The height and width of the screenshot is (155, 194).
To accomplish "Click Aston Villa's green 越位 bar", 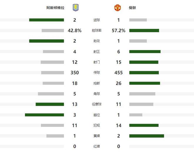I will pos(44,115).
